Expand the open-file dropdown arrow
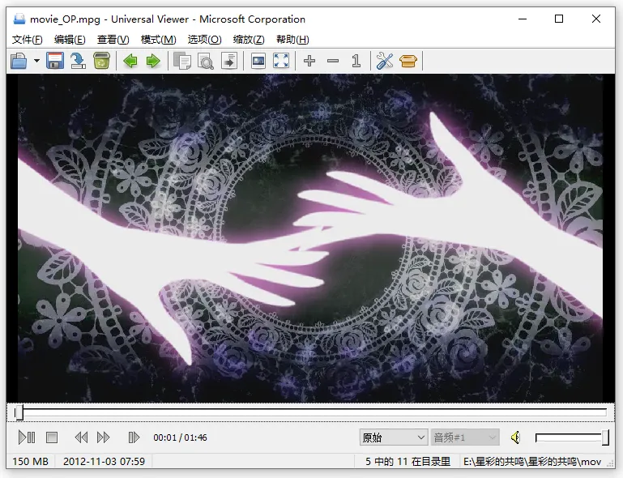 (x=36, y=62)
